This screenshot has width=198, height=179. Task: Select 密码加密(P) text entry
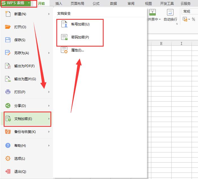click(80, 37)
